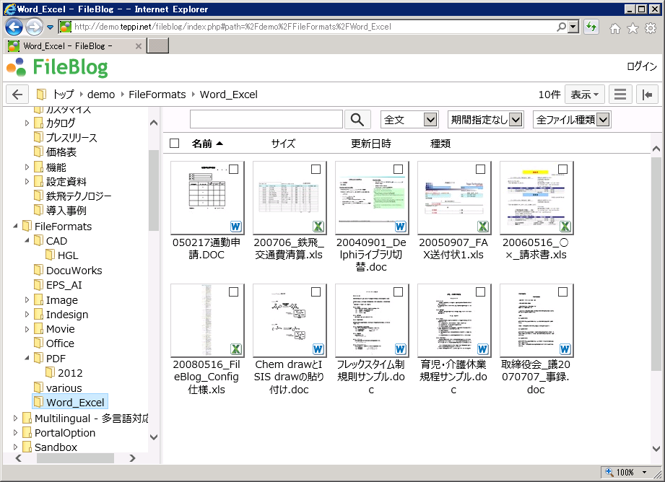Open a new blank browser tab
This screenshot has width=665, height=482.
(158, 45)
